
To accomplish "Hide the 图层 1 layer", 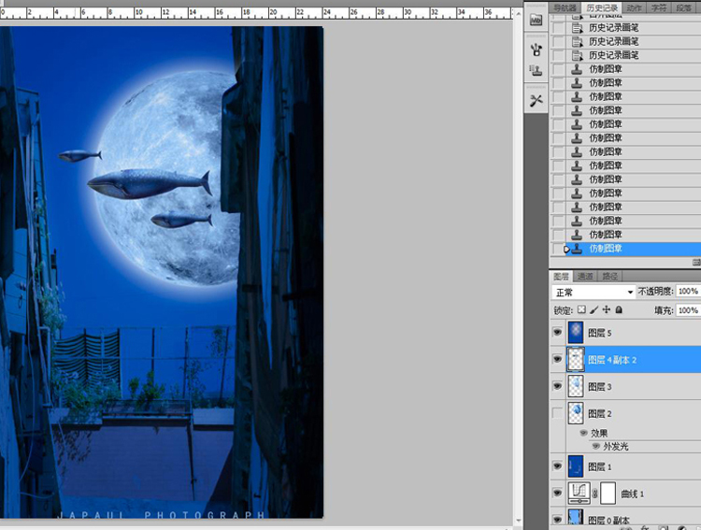I will (557, 466).
